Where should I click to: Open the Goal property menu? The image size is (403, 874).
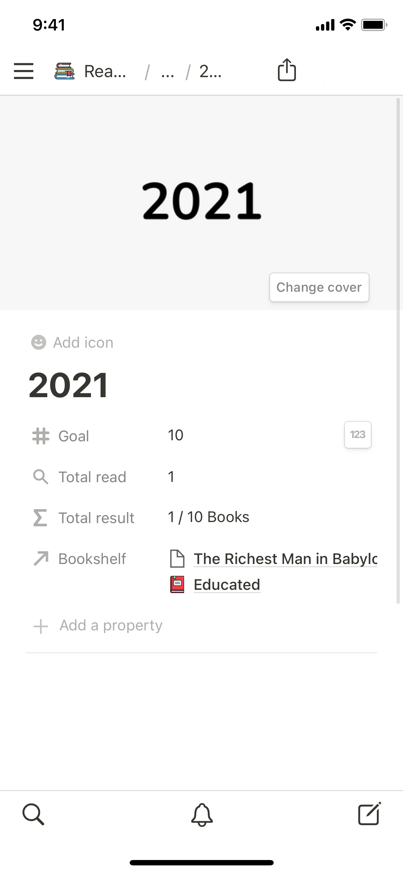click(x=73, y=436)
